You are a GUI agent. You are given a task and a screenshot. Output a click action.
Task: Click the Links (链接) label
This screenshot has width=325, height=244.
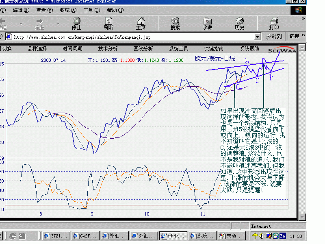294,36
